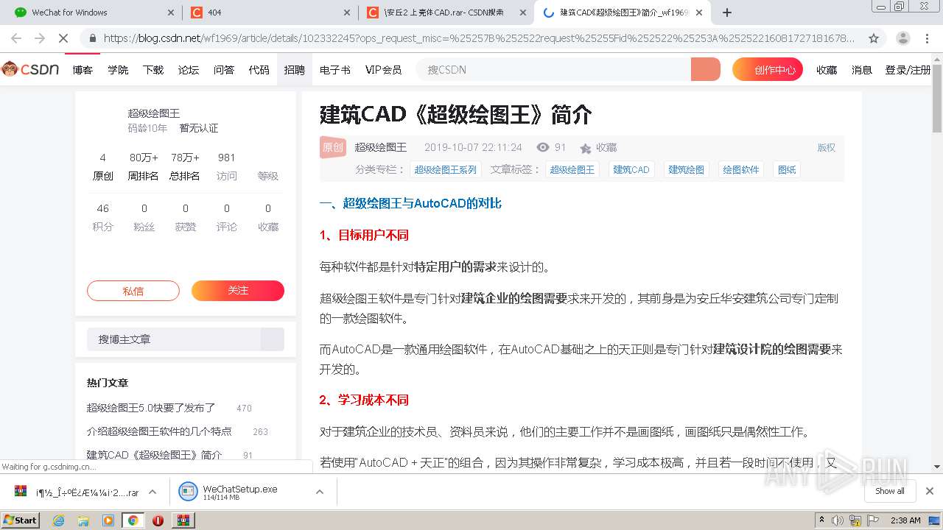
Task: Open the Chrome profile avatar
Action: click(x=902, y=38)
